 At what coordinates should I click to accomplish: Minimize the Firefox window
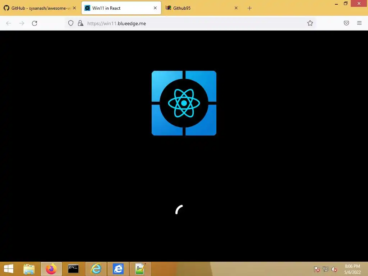tap(336, 4)
